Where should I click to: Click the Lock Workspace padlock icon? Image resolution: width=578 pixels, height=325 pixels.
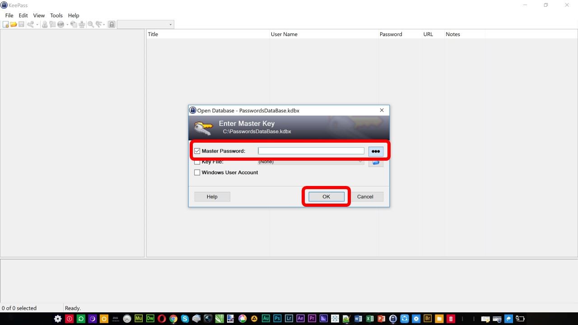pyautogui.click(x=112, y=24)
